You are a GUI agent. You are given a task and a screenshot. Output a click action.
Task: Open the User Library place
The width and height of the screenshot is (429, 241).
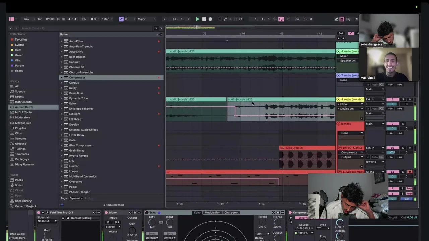(x=23, y=201)
